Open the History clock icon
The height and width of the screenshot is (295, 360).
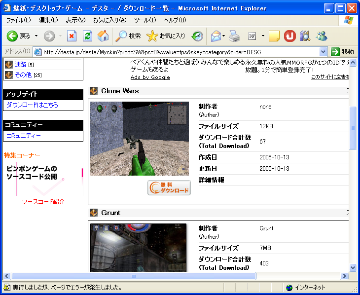(197, 36)
